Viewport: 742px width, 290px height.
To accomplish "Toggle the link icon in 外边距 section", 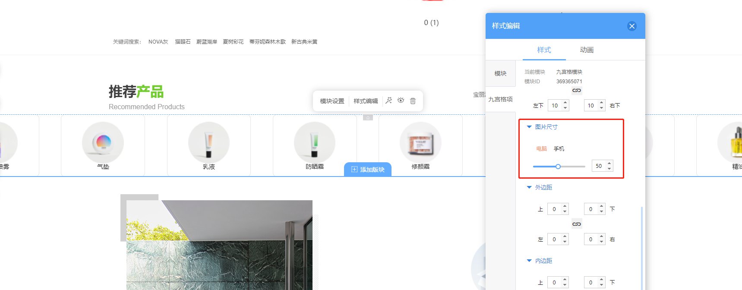I will (x=577, y=224).
